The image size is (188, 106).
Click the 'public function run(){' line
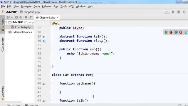(x=80, y=49)
